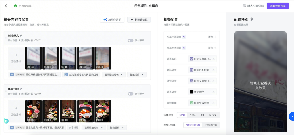Open the blue side panel collapse arrow
Screen dimensions: 294x135
[x=292, y=116]
